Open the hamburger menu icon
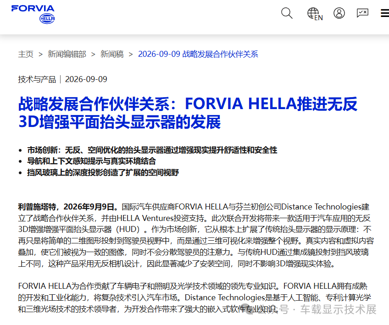This screenshot has width=389, height=325. point(385,13)
